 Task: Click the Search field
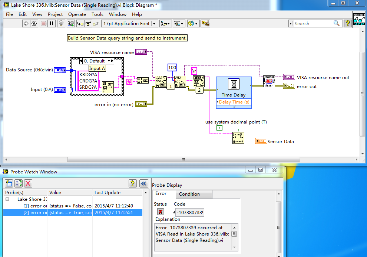click(x=313, y=24)
